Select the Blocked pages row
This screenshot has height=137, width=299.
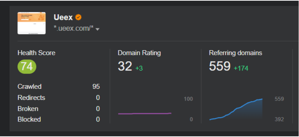(59, 119)
